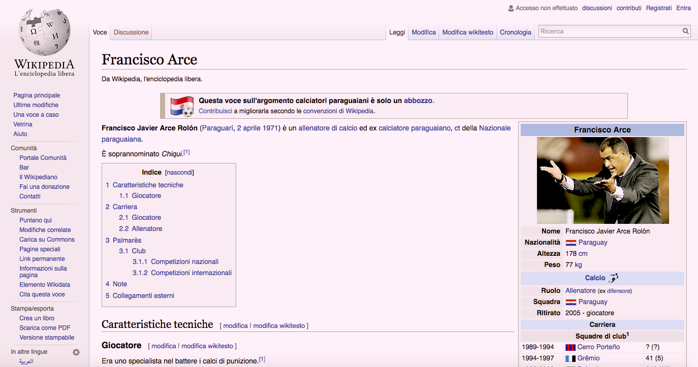
Task: Open the Paraguarí birthplace link
Action: point(217,128)
